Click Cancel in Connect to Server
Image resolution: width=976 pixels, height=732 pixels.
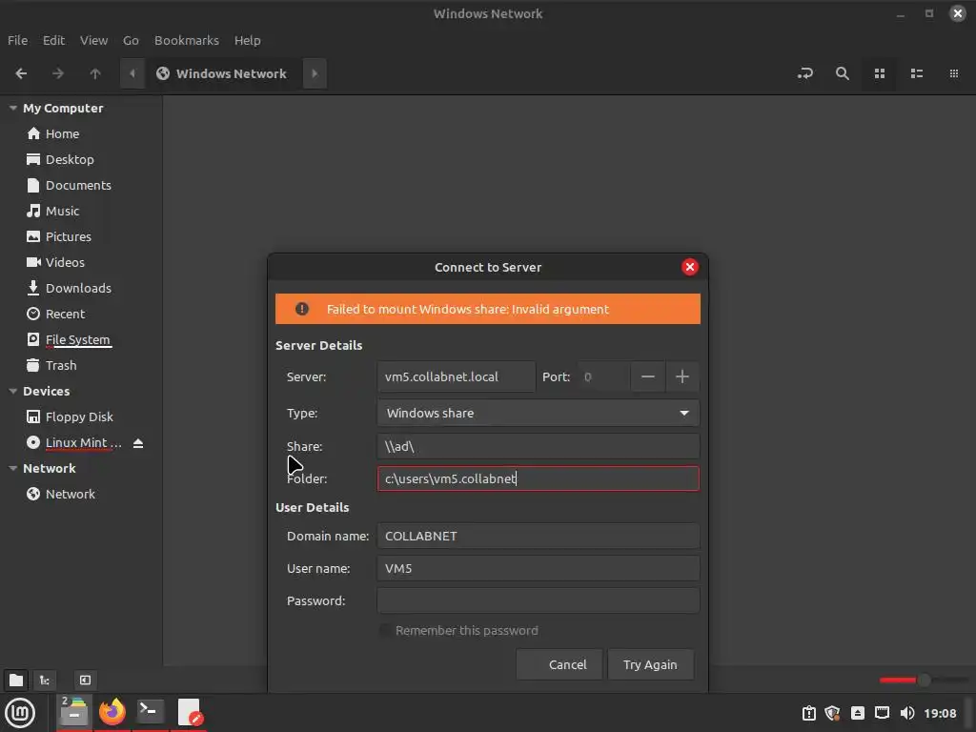coord(559,664)
